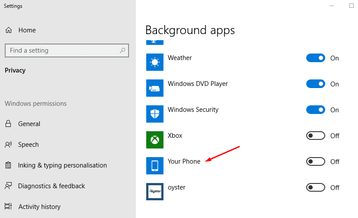The width and height of the screenshot is (358, 218).
Task: Click the Home icon in sidebar
Action: (x=9, y=30)
